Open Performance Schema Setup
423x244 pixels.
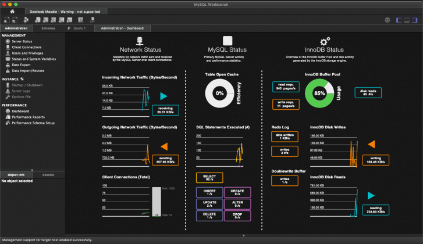(33, 123)
